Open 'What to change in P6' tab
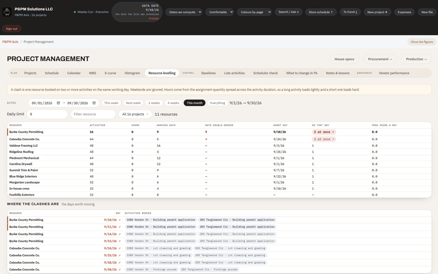438x274 pixels. click(x=302, y=73)
